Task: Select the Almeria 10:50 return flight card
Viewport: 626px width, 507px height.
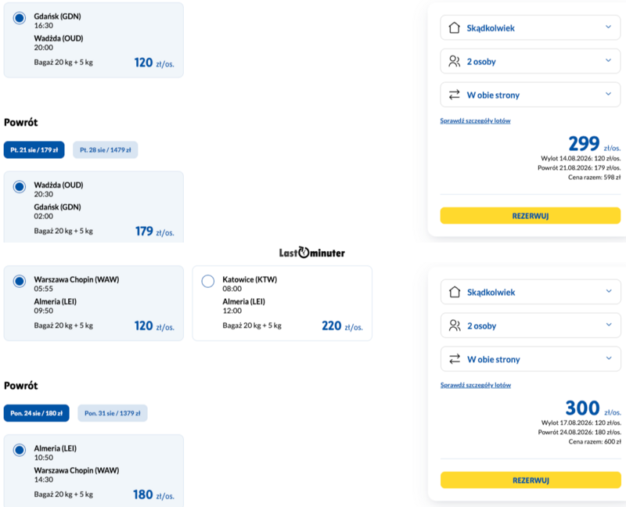Action: 93,471
